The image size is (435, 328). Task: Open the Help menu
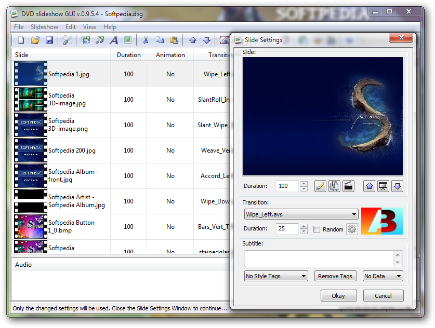pos(110,27)
